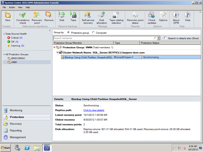Resume Disk backups
This screenshot has height=152, width=203.
[x=62, y=16]
